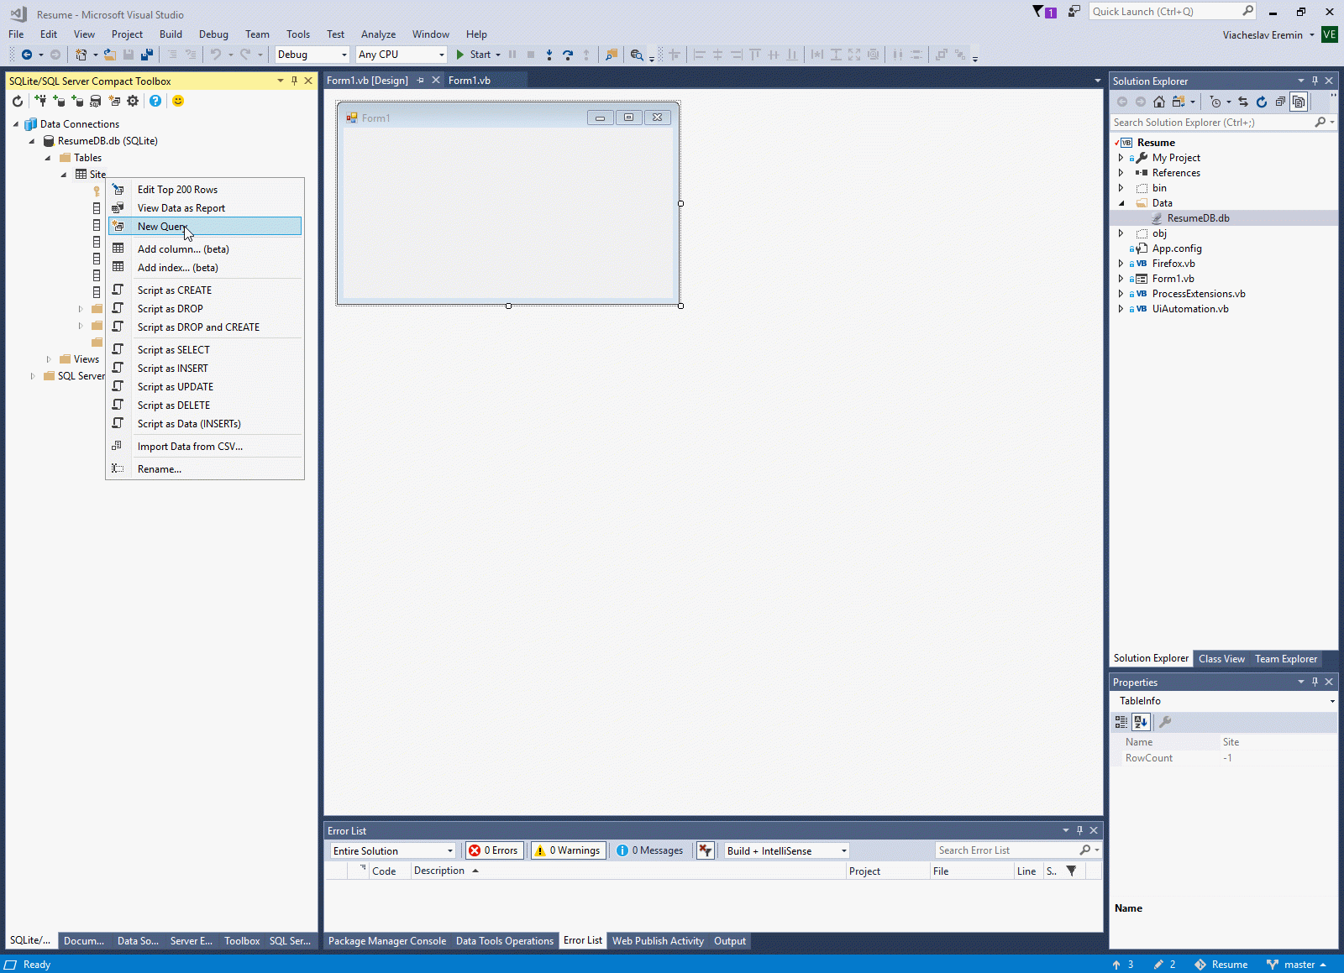The image size is (1344, 973).
Task: Refresh the Solution Explorer tree
Action: [1262, 102]
